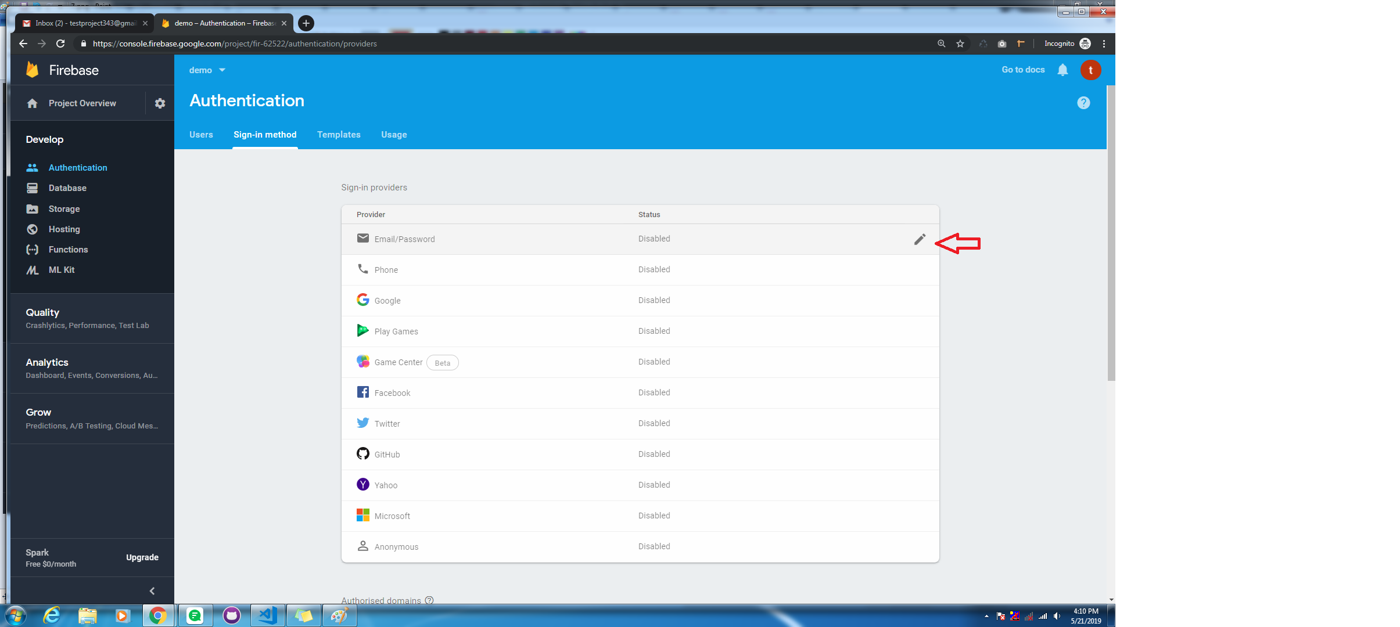Image resolution: width=1400 pixels, height=627 pixels.
Task: Click the Firebase logo
Action: [33, 70]
